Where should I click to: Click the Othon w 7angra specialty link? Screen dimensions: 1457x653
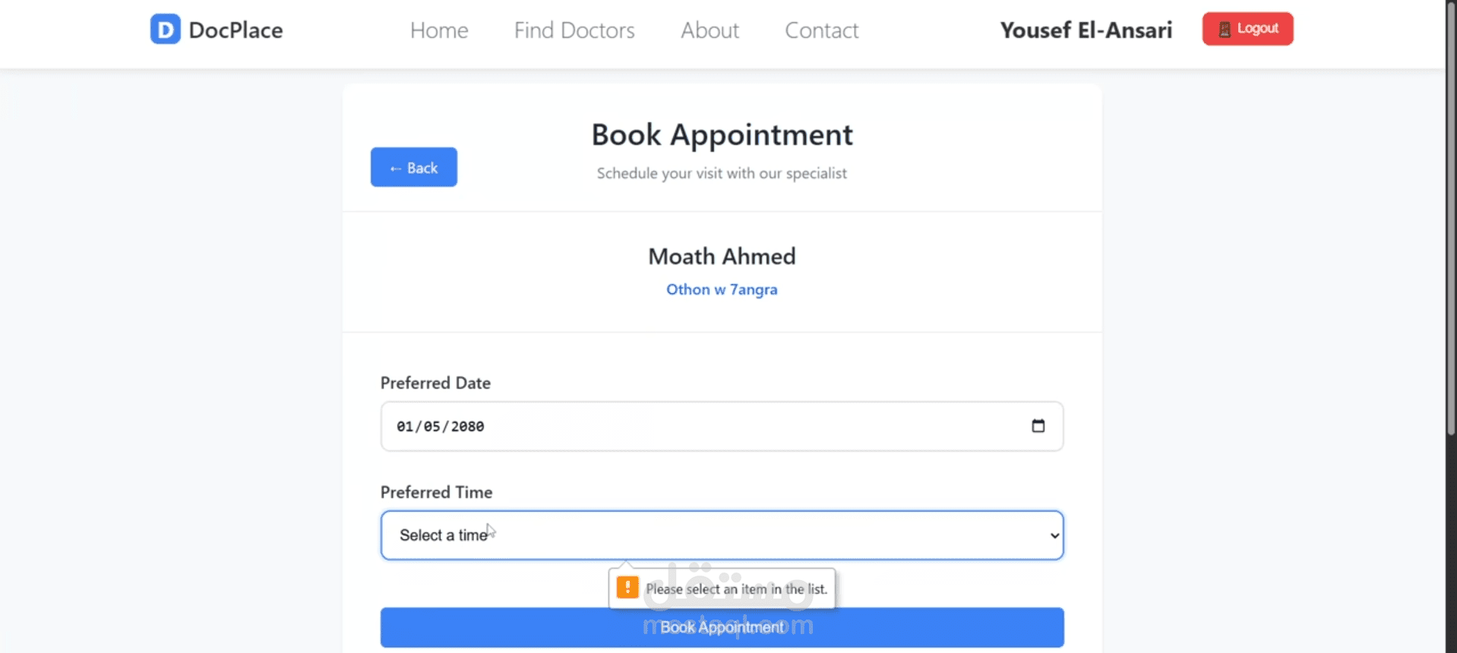(x=722, y=289)
